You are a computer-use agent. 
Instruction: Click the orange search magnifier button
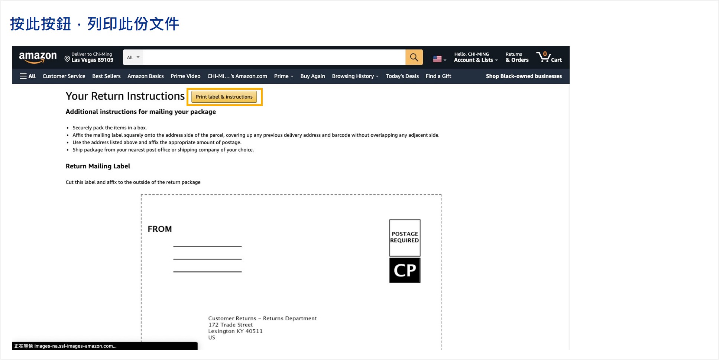click(414, 57)
